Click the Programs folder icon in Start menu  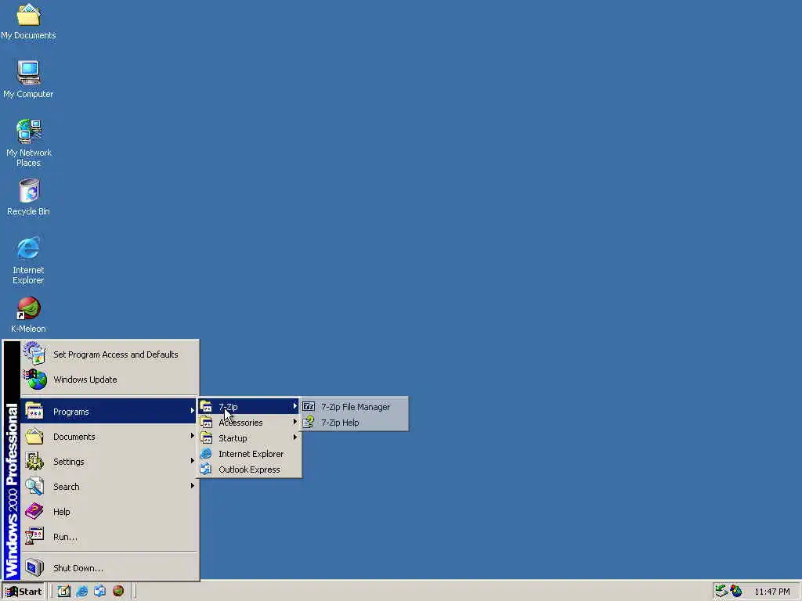pos(34,411)
